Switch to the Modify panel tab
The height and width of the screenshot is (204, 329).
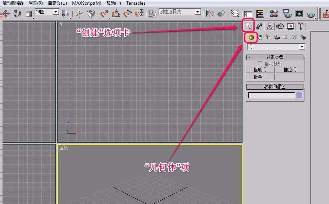pyautogui.click(x=259, y=26)
